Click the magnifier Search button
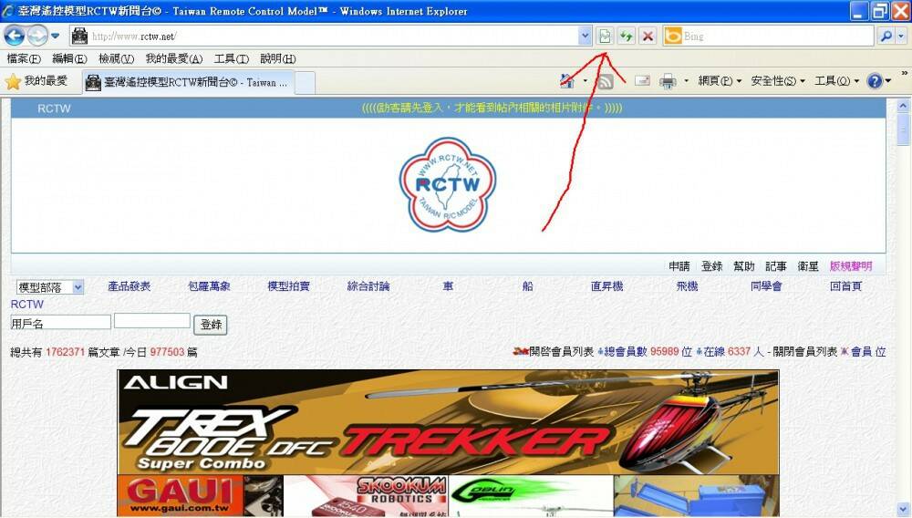 pos(886,36)
